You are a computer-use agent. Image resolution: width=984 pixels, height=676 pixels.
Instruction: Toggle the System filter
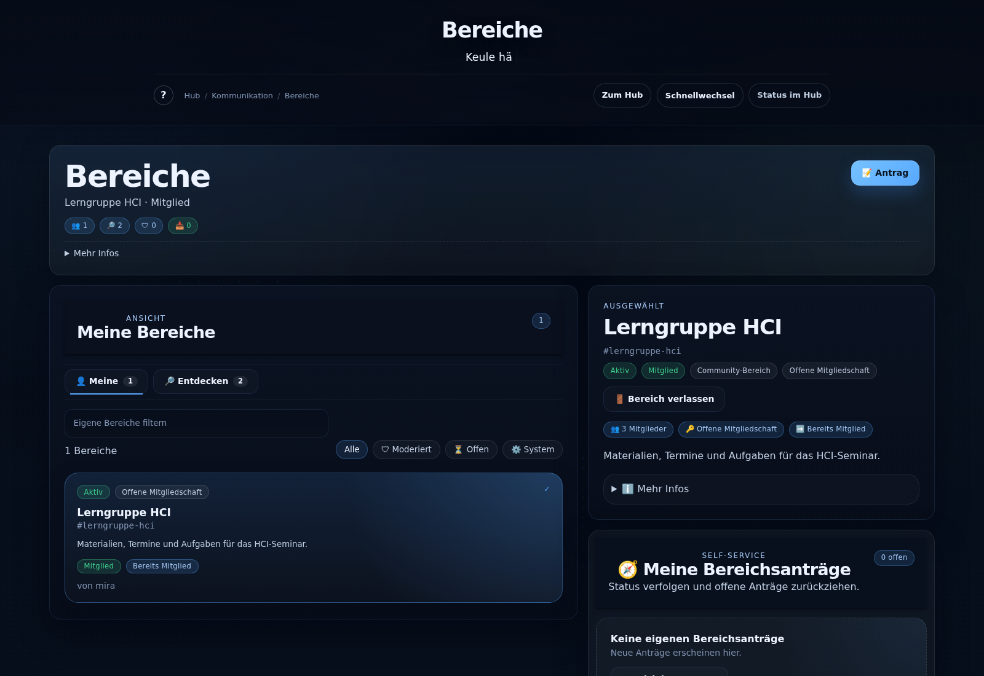point(532,449)
